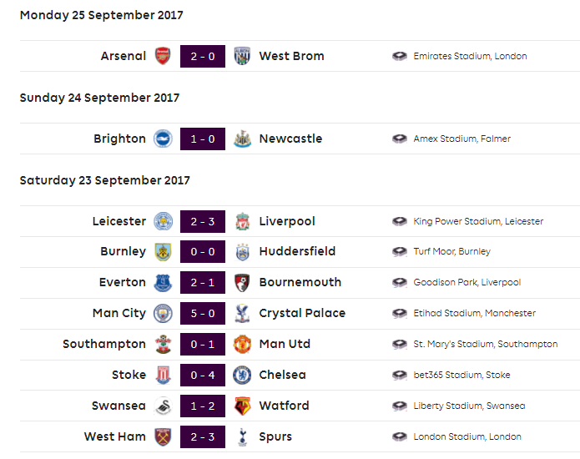Open the Arsenal 2 - 0 score box

(x=203, y=56)
